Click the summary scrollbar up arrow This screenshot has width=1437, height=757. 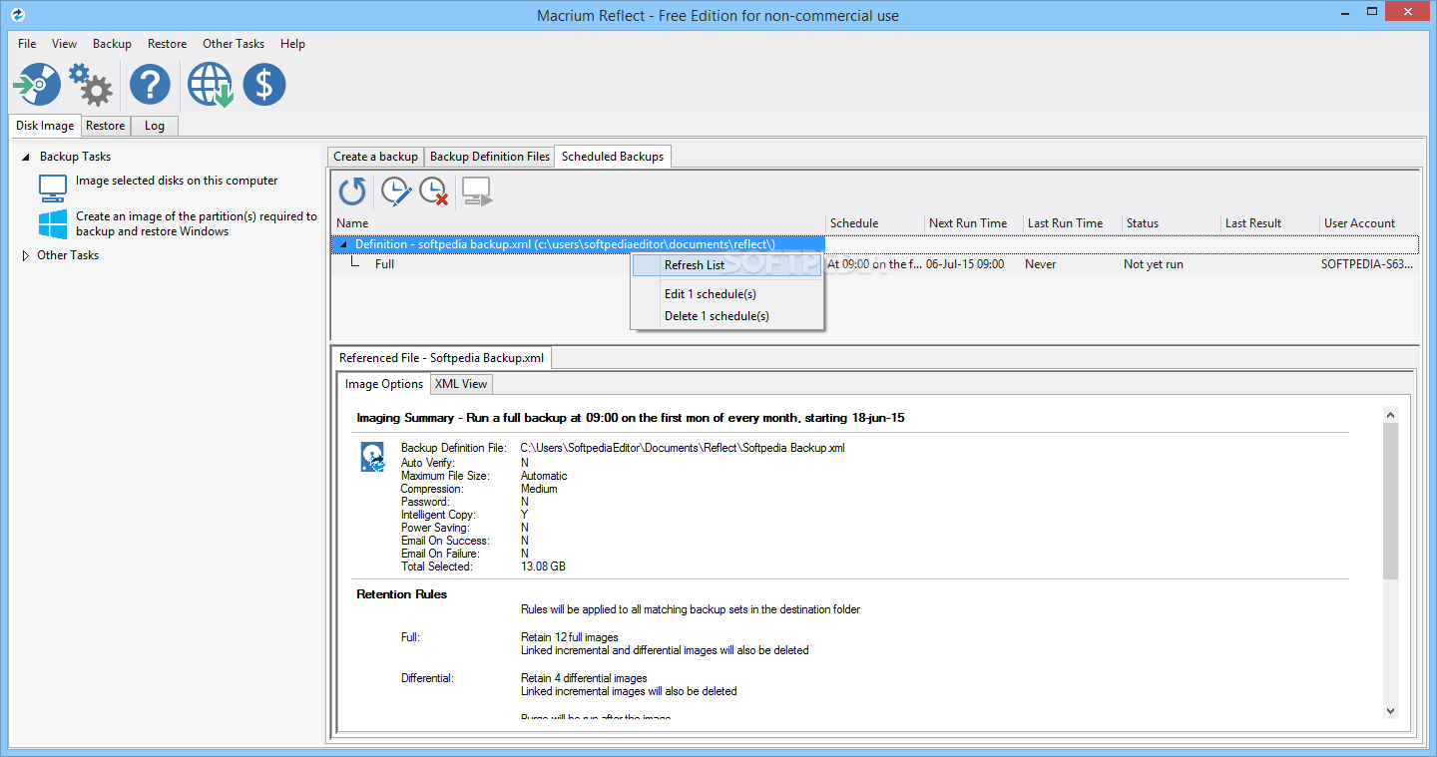click(1391, 414)
